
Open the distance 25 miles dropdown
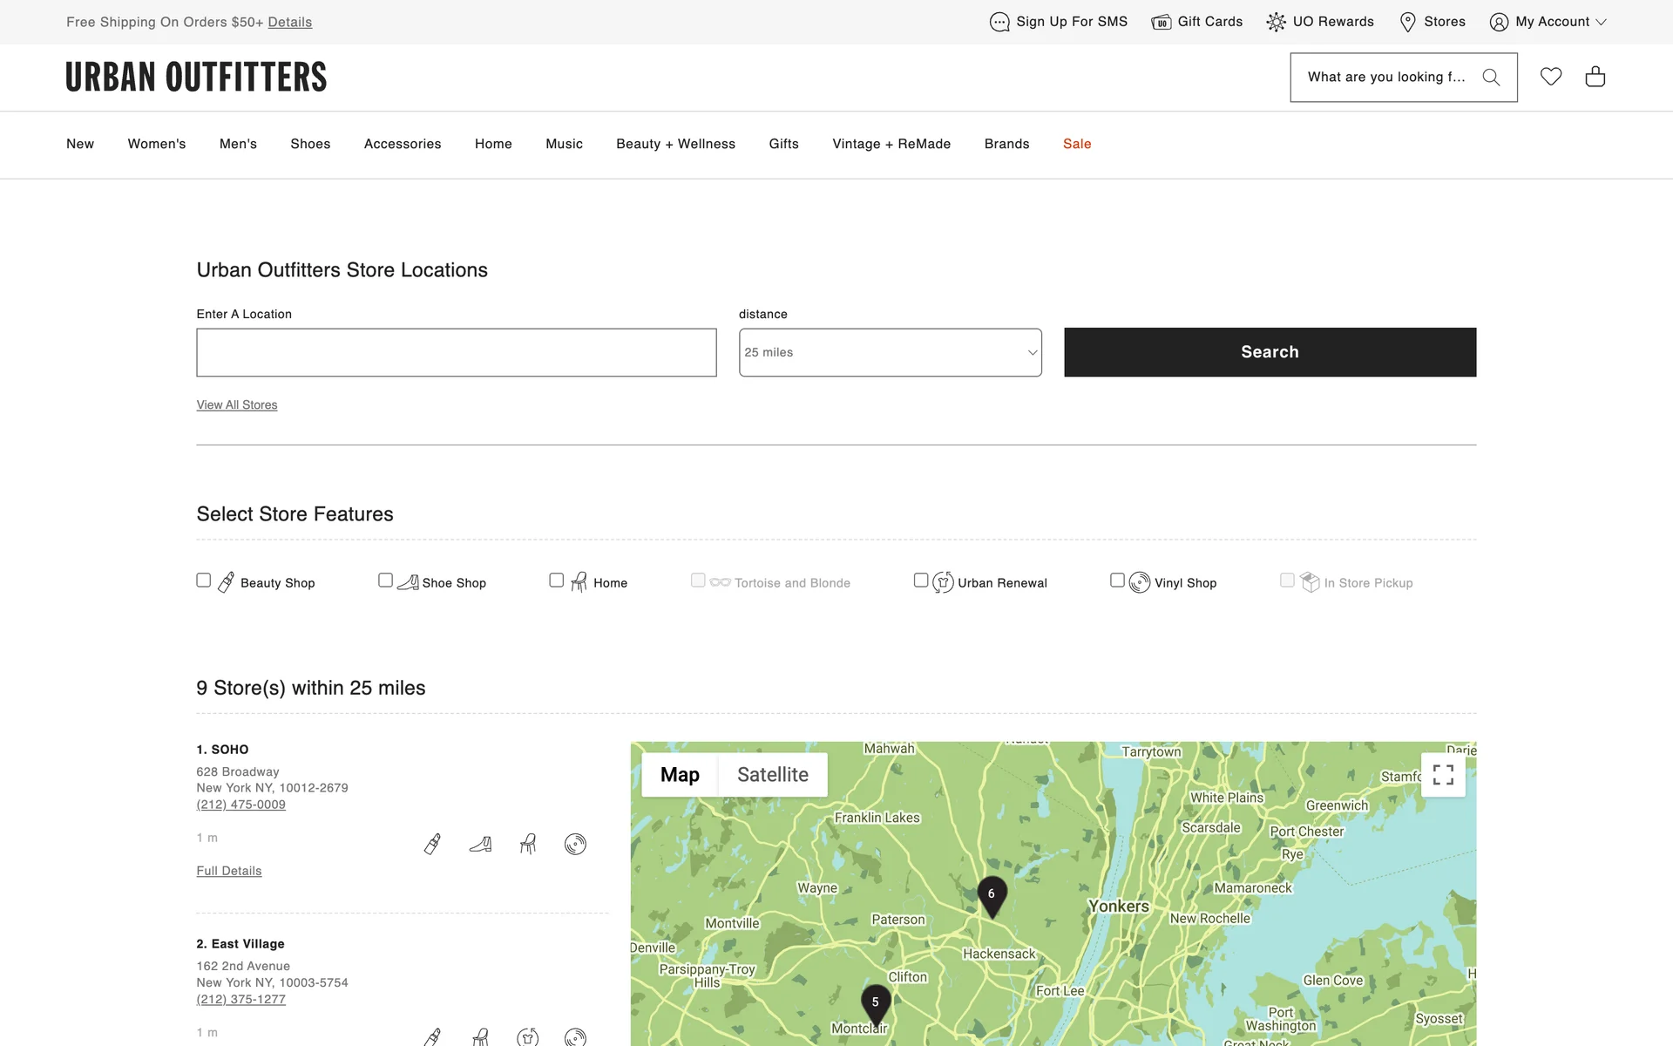coord(890,352)
